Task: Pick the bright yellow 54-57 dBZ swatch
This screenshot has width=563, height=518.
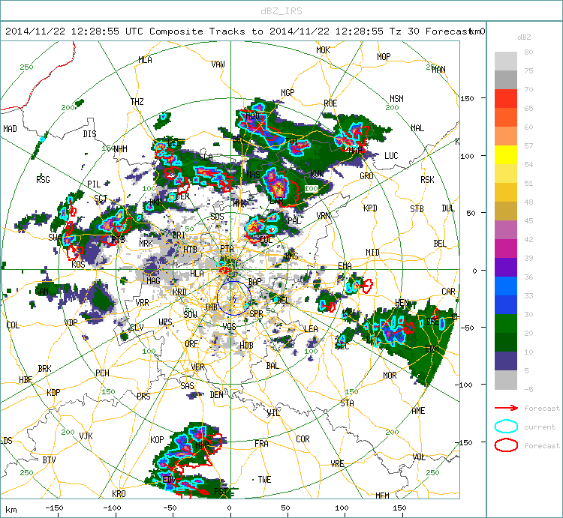Action: [x=505, y=155]
